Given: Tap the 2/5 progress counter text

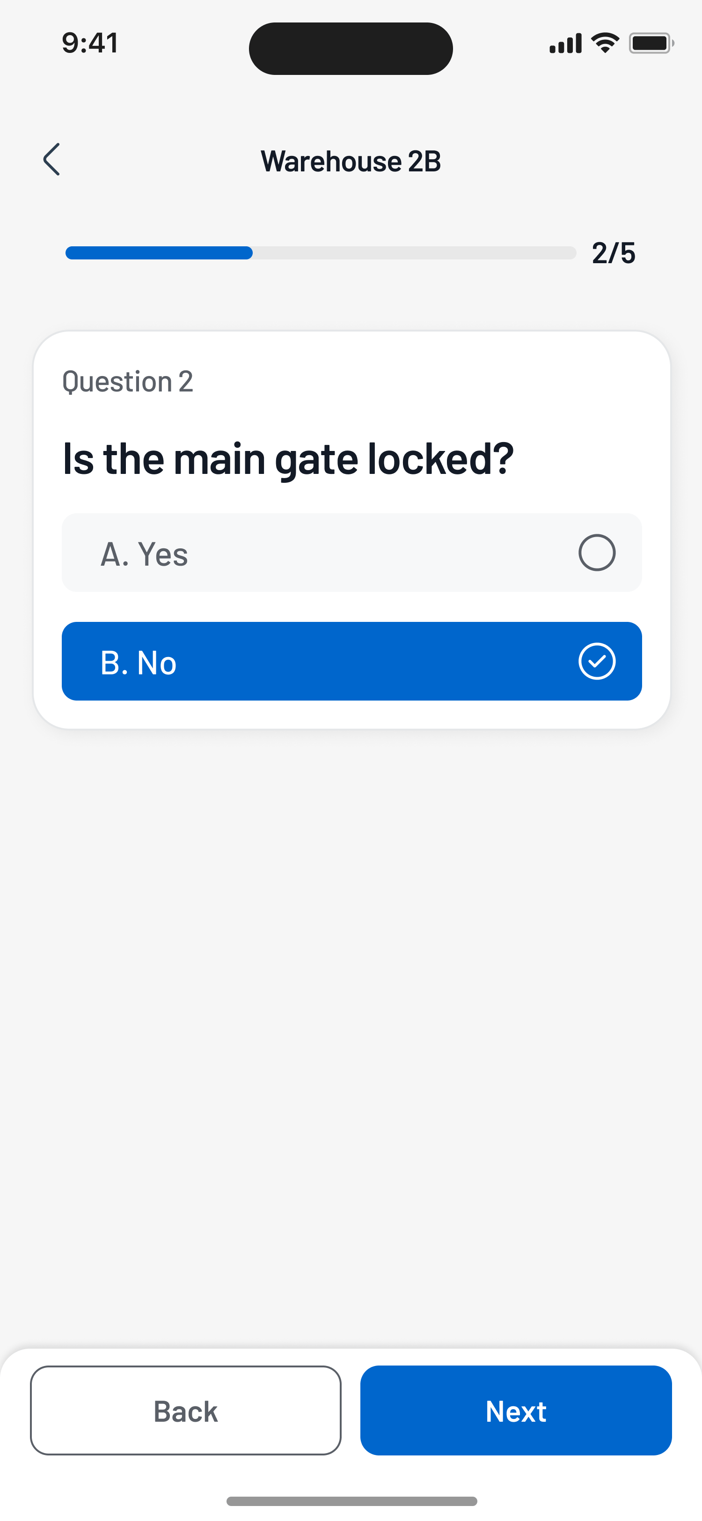Looking at the screenshot, I should (x=614, y=253).
